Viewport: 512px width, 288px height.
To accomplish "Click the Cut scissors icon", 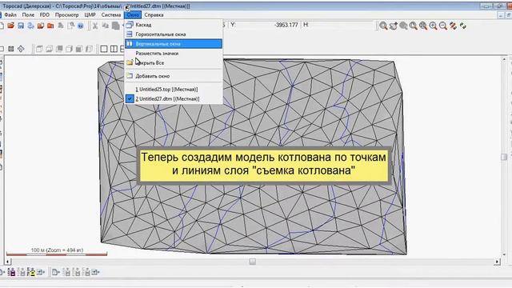I will (x=95, y=26).
